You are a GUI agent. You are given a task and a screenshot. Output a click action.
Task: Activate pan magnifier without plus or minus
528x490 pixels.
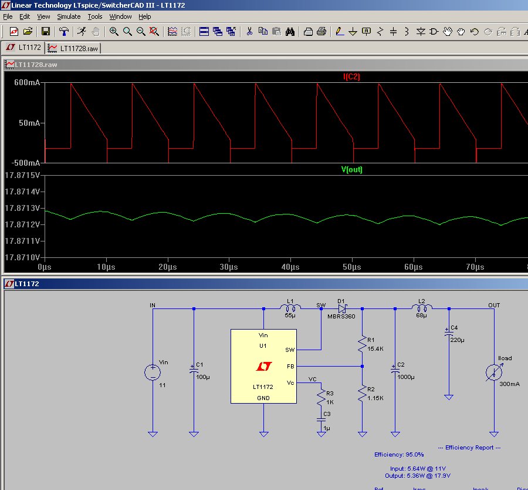point(127,31)
